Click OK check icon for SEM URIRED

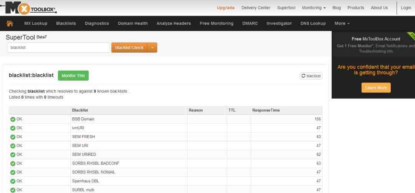13,155
